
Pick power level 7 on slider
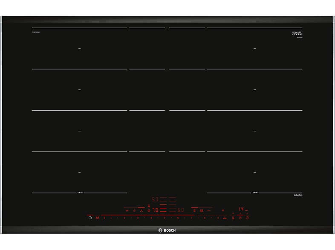click(x=191, y=218)
